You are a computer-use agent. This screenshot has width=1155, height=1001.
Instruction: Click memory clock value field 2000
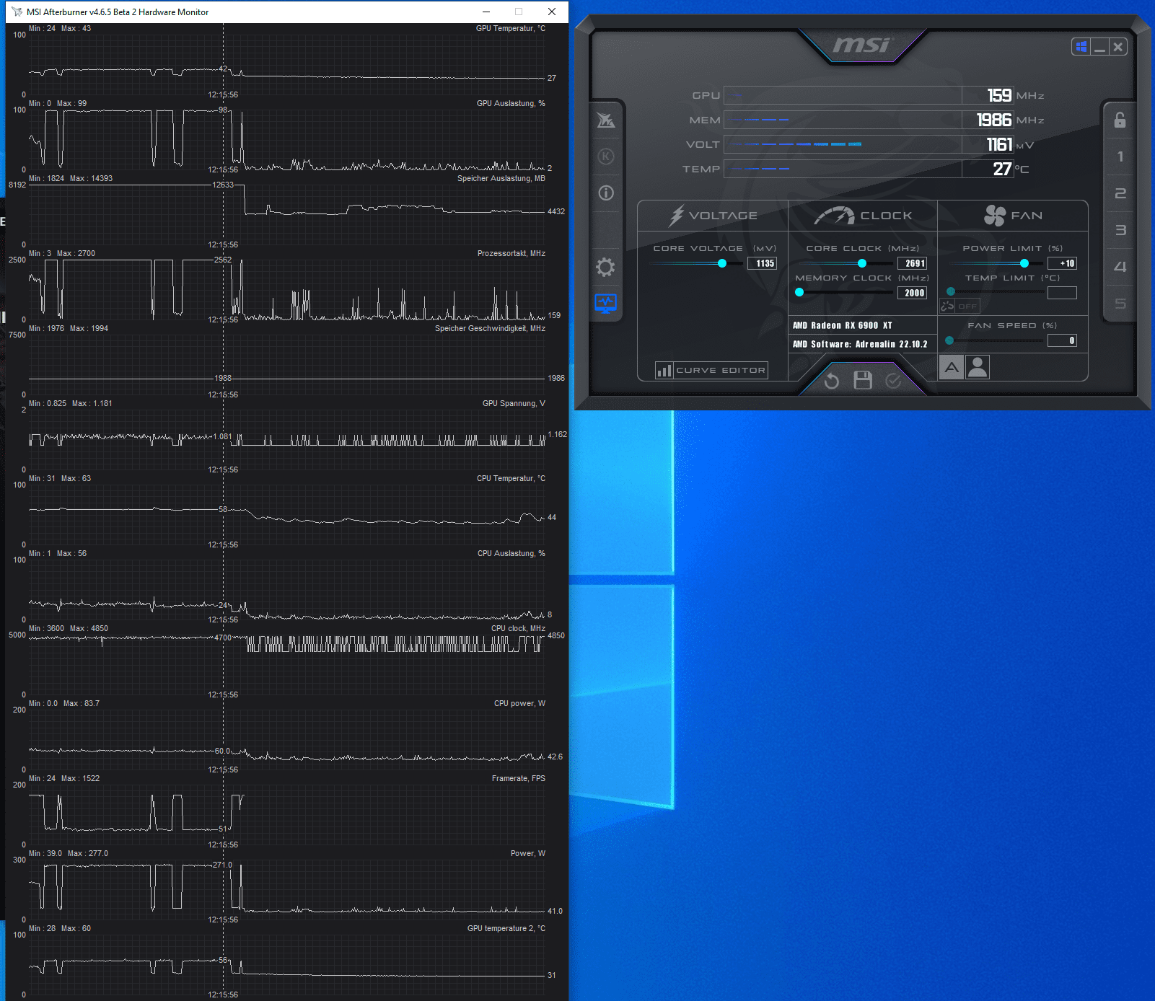pos(912,293)
